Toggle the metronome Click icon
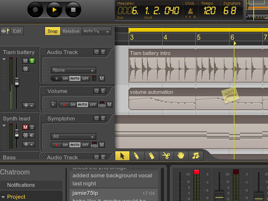268x201 pixels. coord(190,11)
